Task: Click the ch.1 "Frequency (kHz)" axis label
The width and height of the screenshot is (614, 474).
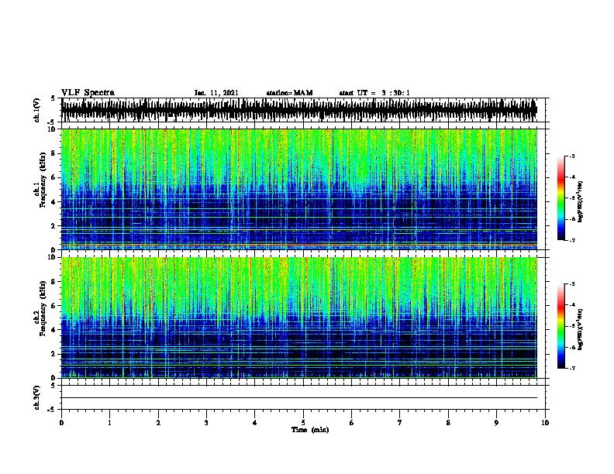Action: [43, 180]
